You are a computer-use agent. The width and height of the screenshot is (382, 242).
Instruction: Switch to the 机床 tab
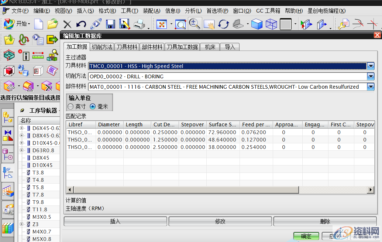[x=210, y=47]
